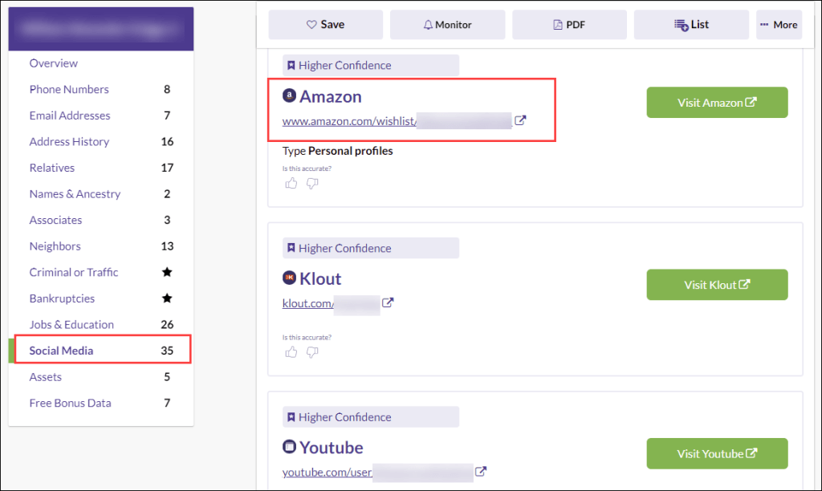
Task: Open Names & Ancestry section
Action: pyautogui.click(x=75, y=194)
